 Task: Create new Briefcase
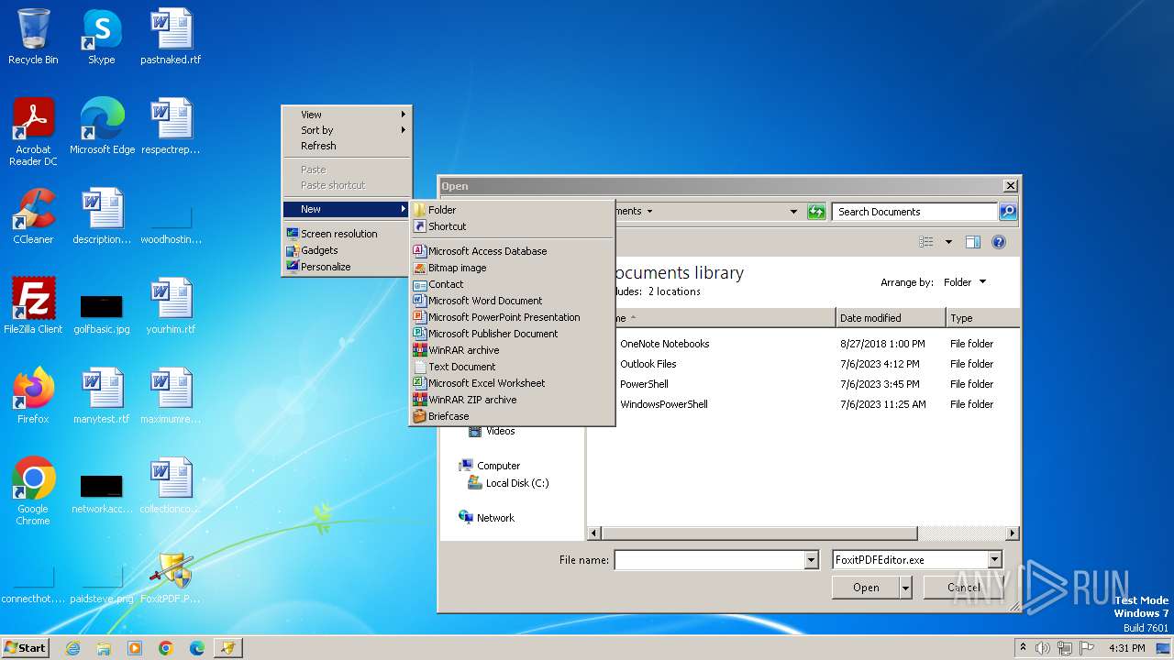(x=512, y=416)
